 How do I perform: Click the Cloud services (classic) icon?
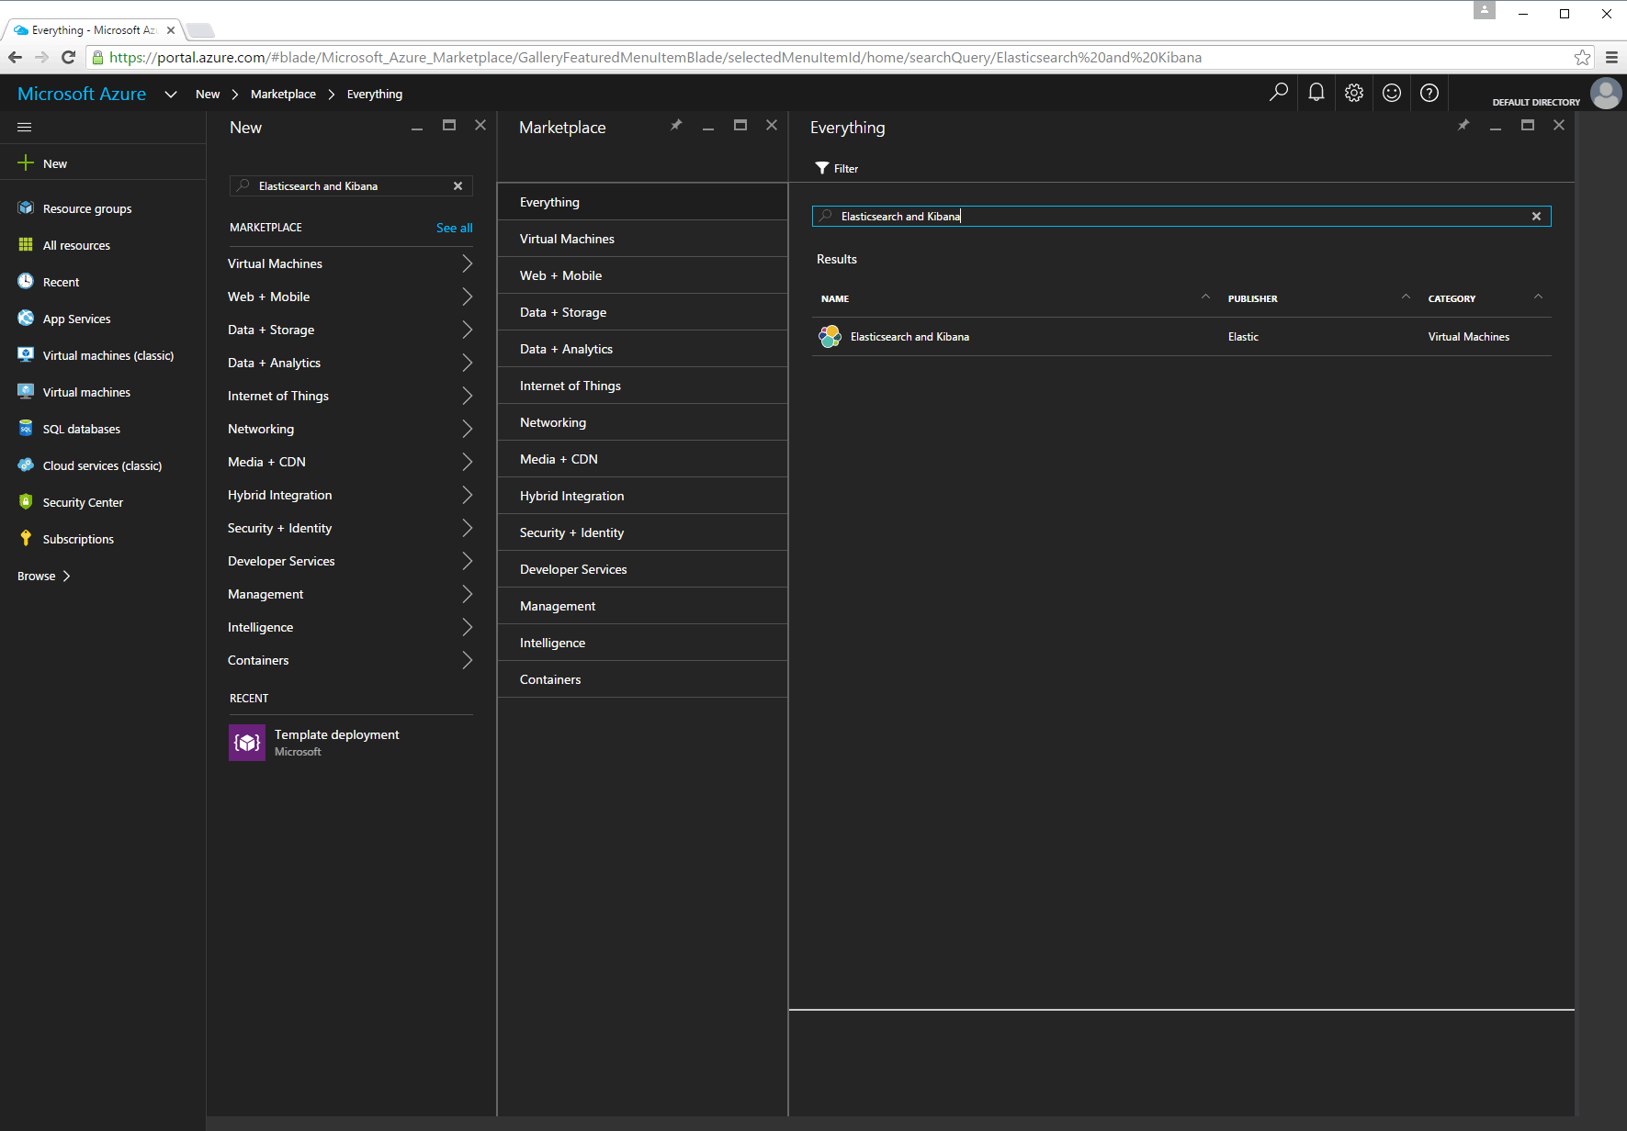26,465
